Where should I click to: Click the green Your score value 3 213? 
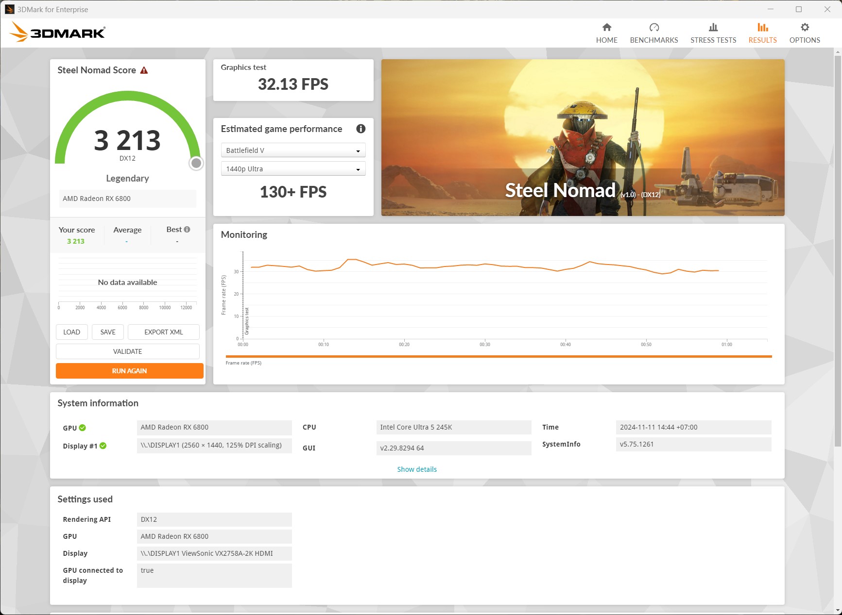tap(76, 241)
